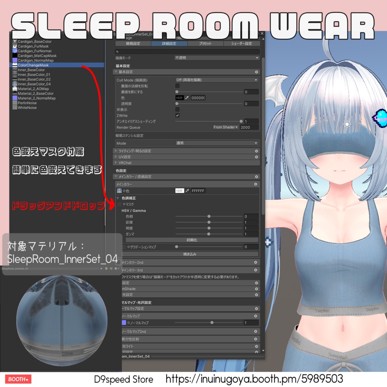The width and height of the screenshot is (387, 387).
Task: Open the Cull Mode dropdown
Action: point(217,80)
